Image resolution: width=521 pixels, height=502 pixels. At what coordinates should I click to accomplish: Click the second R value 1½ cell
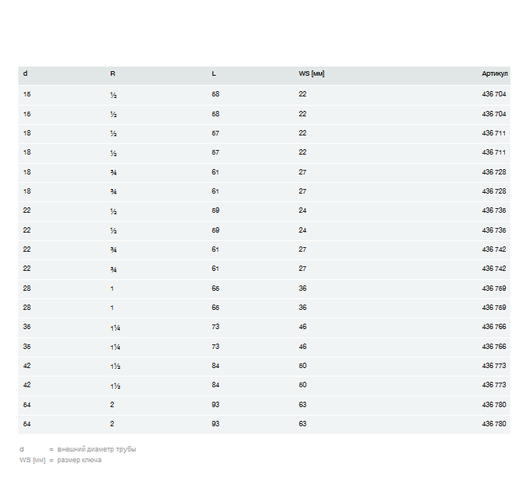tap(115, 386)
